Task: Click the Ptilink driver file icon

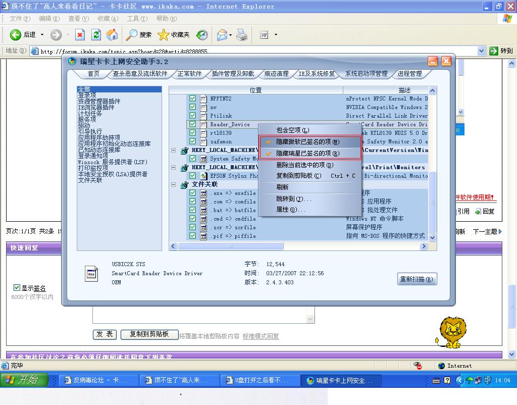Action: 204,116
